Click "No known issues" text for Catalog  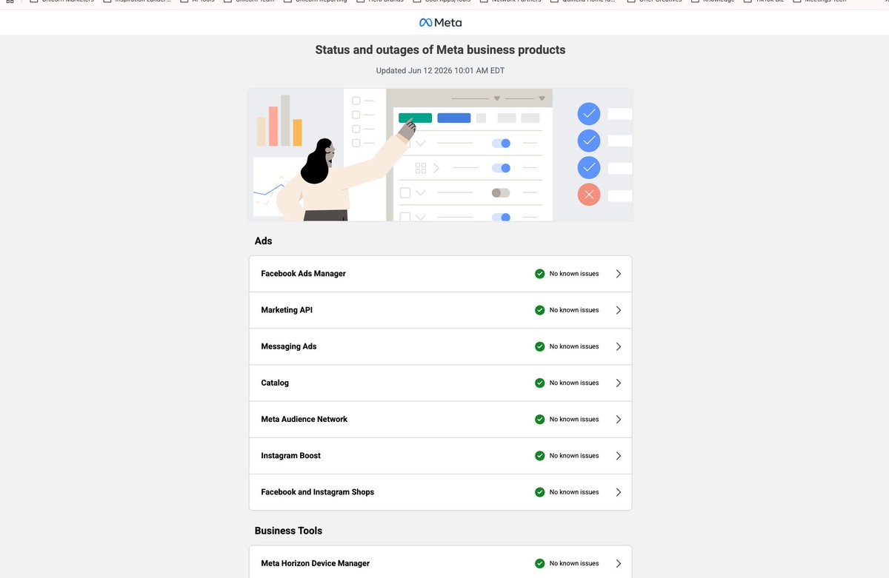(574, 383)
